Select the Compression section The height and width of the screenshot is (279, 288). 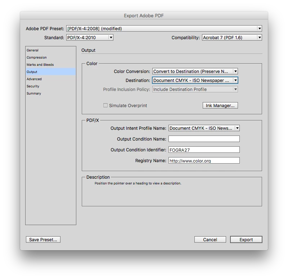pyautogui.click(x=50, y=58)
